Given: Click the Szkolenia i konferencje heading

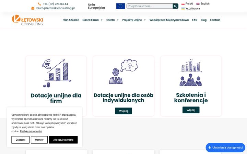Looking at the screenshot, I should [191, 98].
